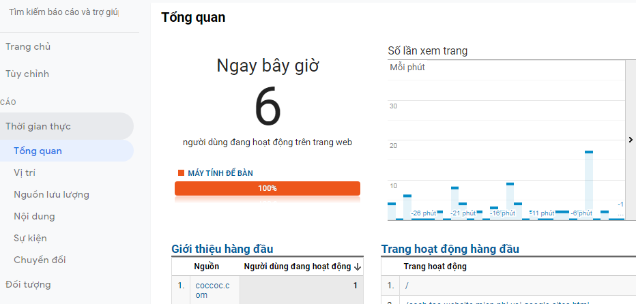Open the coccoc.com referral source link

click(x=212, y=290)
